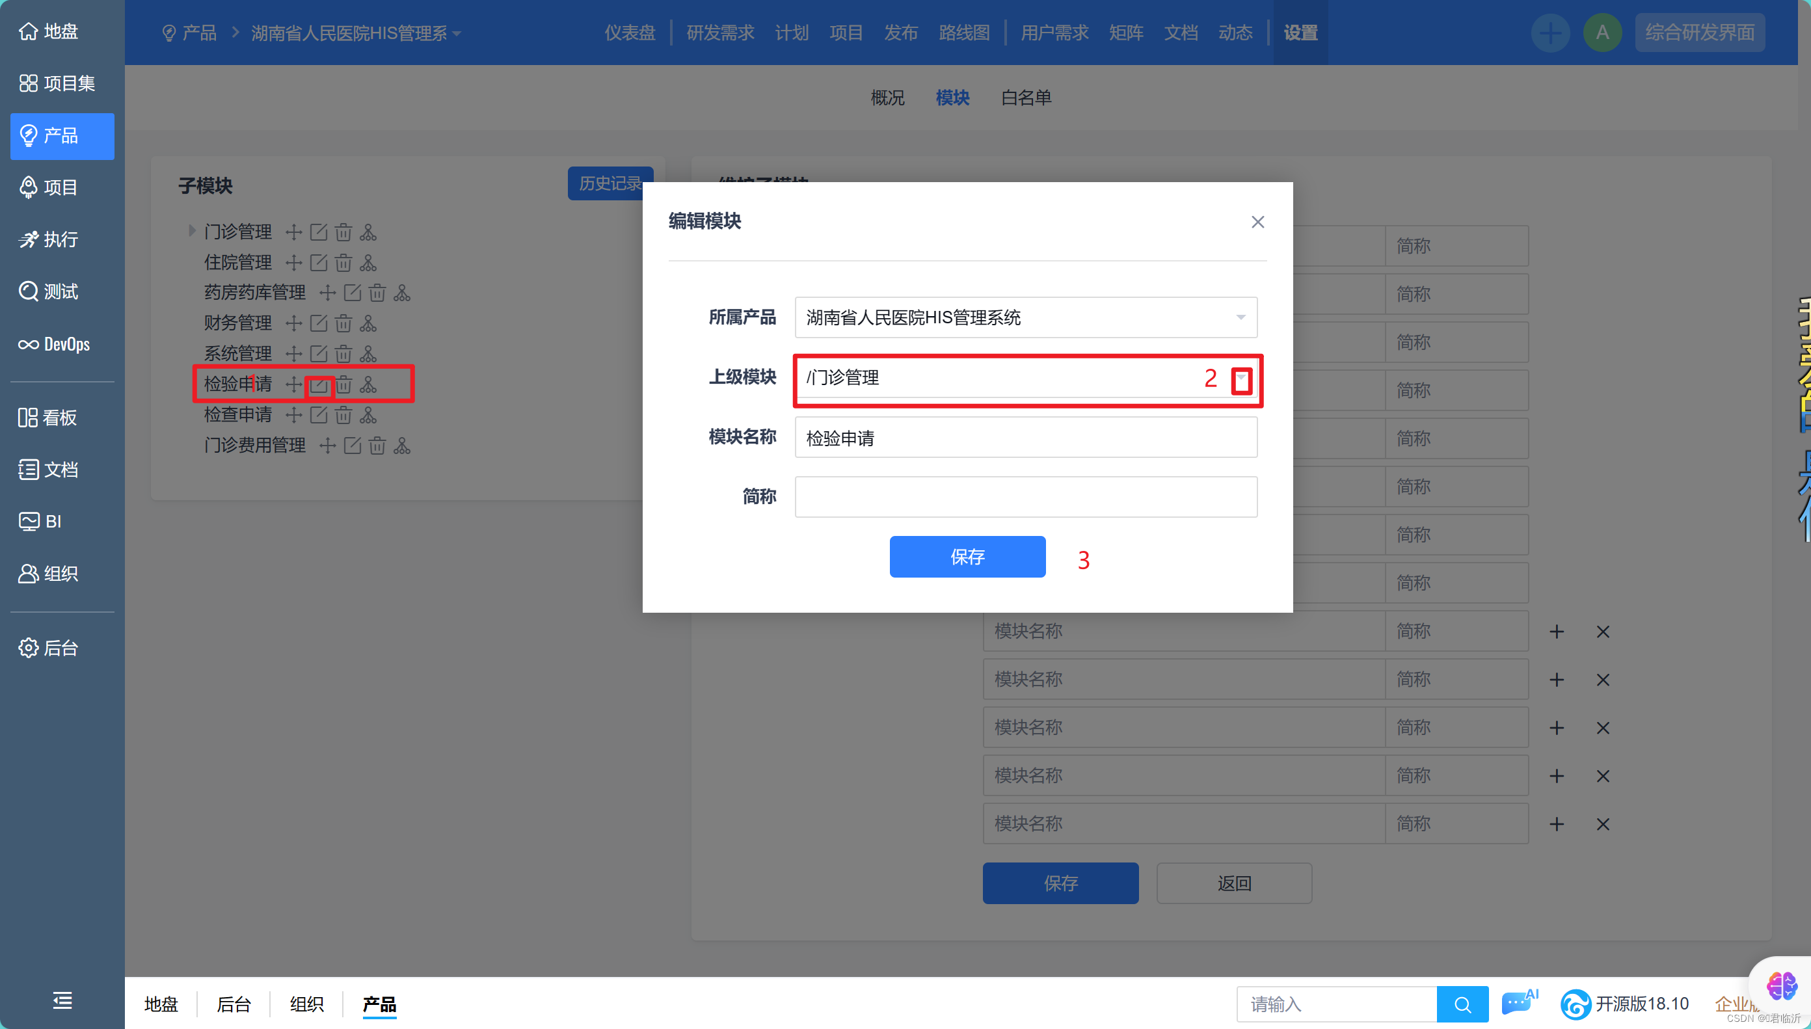Collapse sidebar with bottom menu icon
The height and width of the screenshot is (1029, 1811).
(62, 1000)
